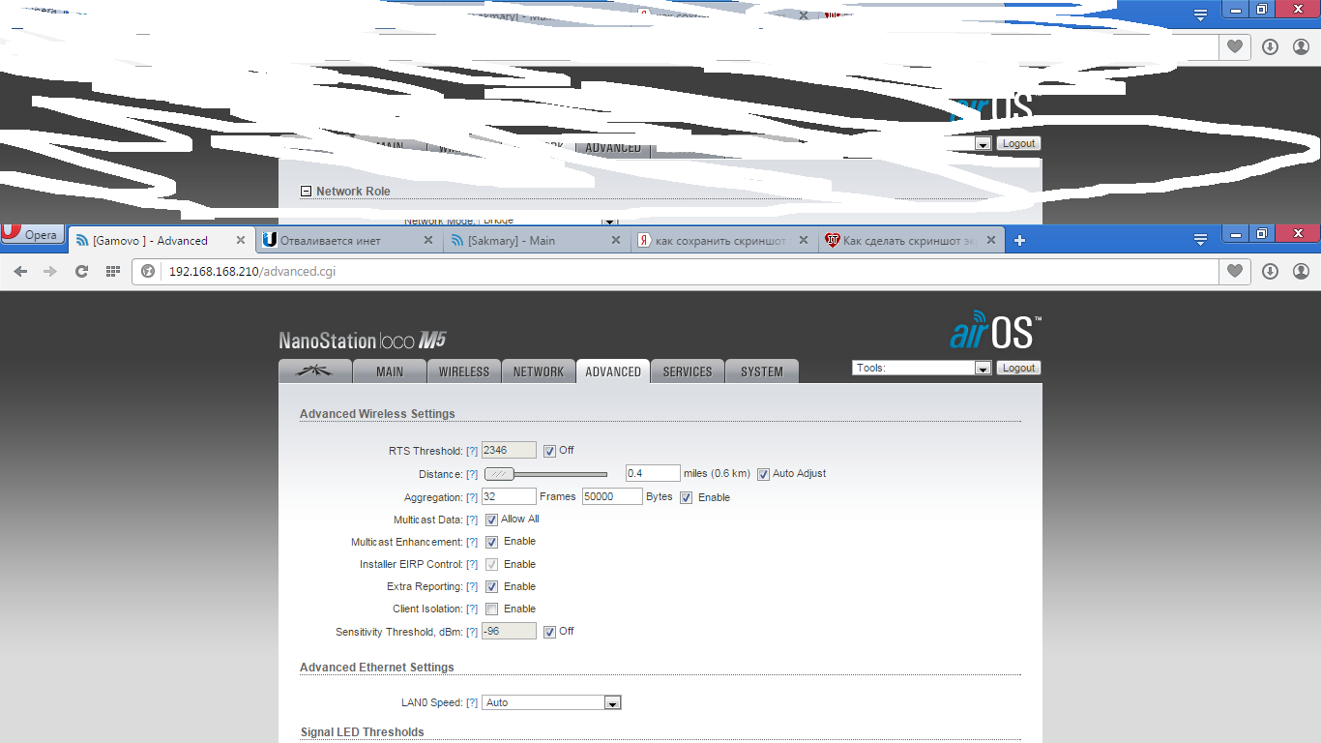Open Tools dropdown arrow in background window
The width and height of the screenshot is (1321, 743).
[x=983, y=143]
